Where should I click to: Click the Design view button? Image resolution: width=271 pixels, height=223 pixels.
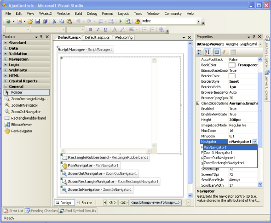pos(64,203)
